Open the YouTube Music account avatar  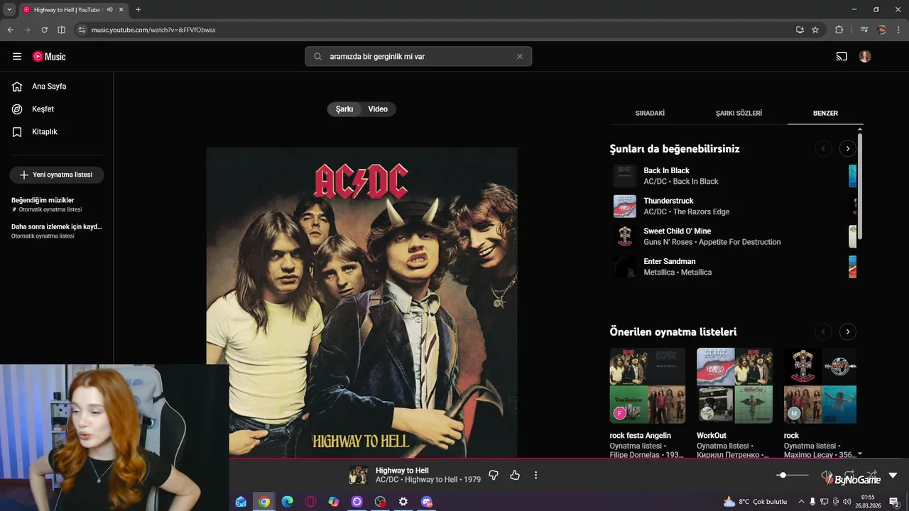click(865, 56)
